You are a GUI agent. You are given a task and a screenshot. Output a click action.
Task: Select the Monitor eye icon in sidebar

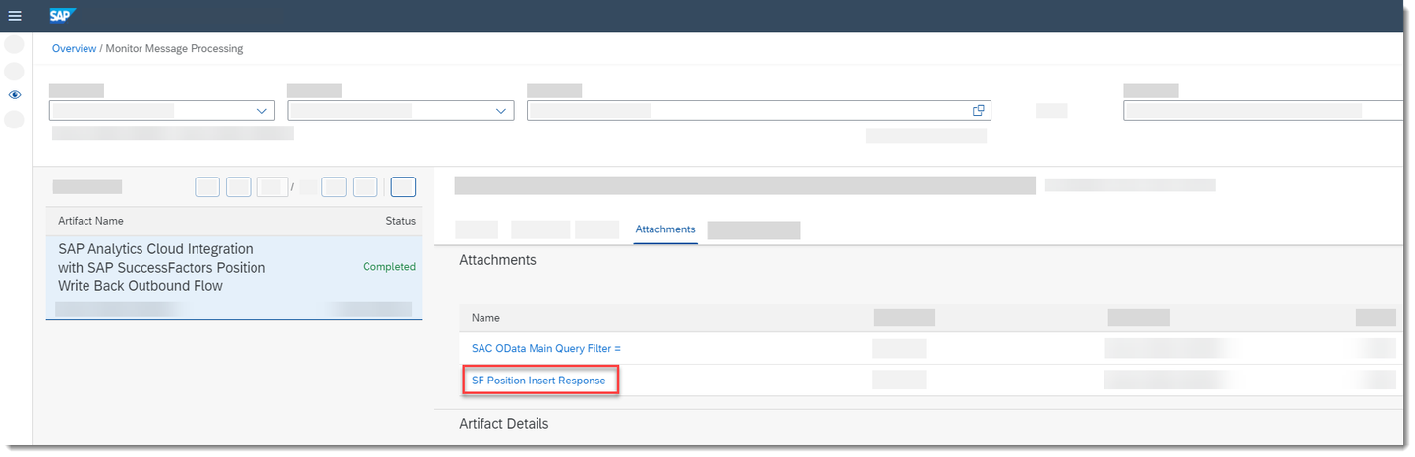click(x=15, y=95)
